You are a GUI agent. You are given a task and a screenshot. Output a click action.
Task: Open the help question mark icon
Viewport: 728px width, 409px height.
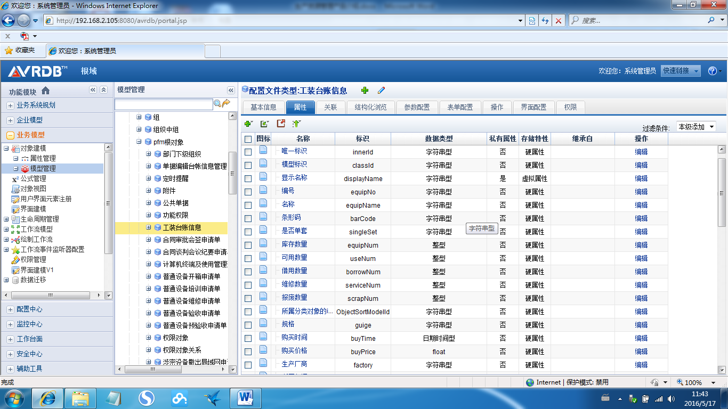click(x=712, y=71)
